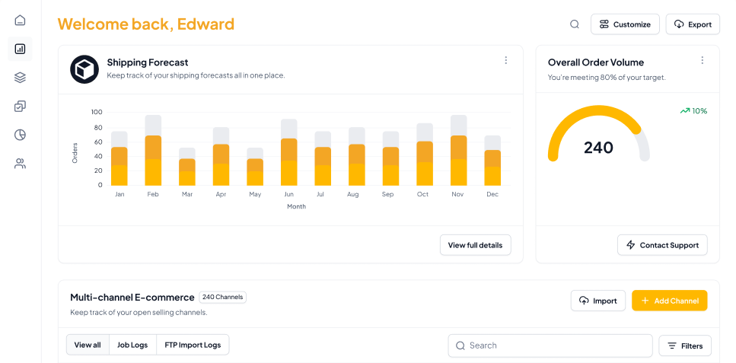Open the checklist tasks sidebar icon
736x363 pixels.
coord(20,106)
